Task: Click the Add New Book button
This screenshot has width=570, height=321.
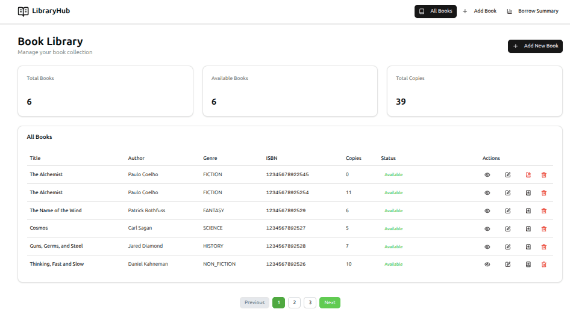Action: 535,46
